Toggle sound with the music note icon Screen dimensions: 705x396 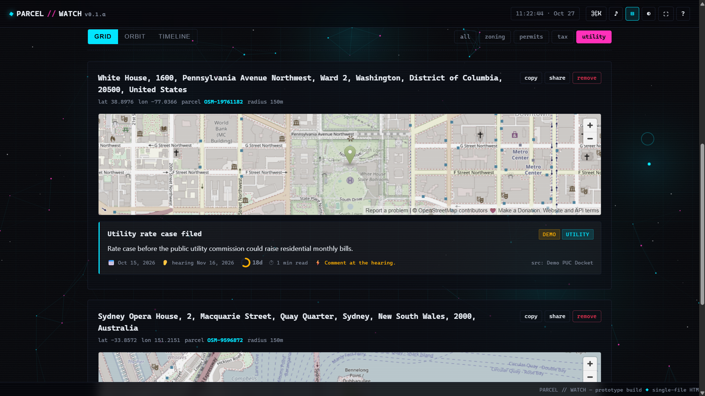(616, 14)
